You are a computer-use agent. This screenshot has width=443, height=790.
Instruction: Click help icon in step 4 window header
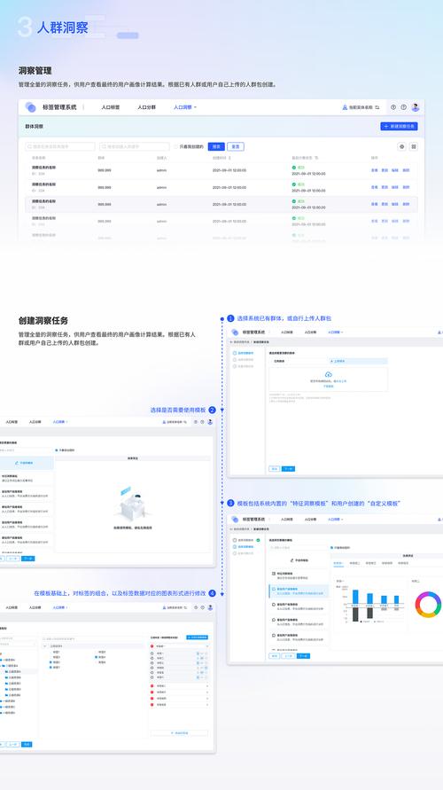pos(202,607)
